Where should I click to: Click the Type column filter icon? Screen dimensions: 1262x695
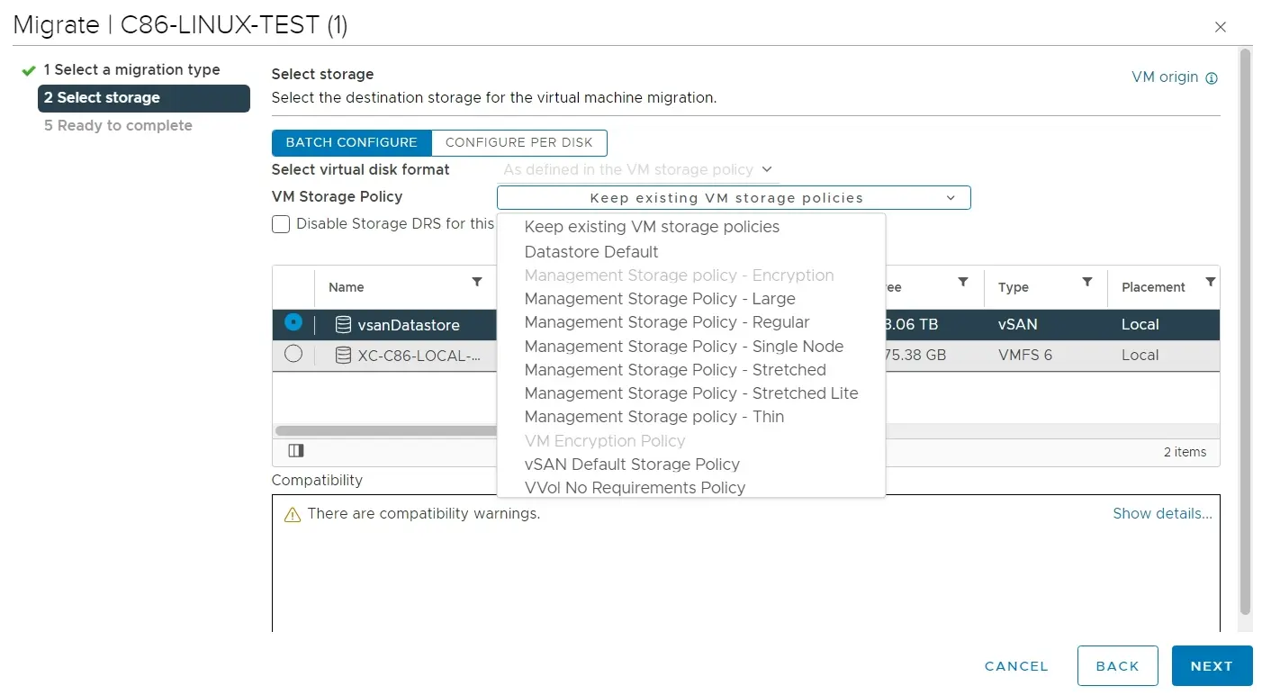pos(1087,283)
